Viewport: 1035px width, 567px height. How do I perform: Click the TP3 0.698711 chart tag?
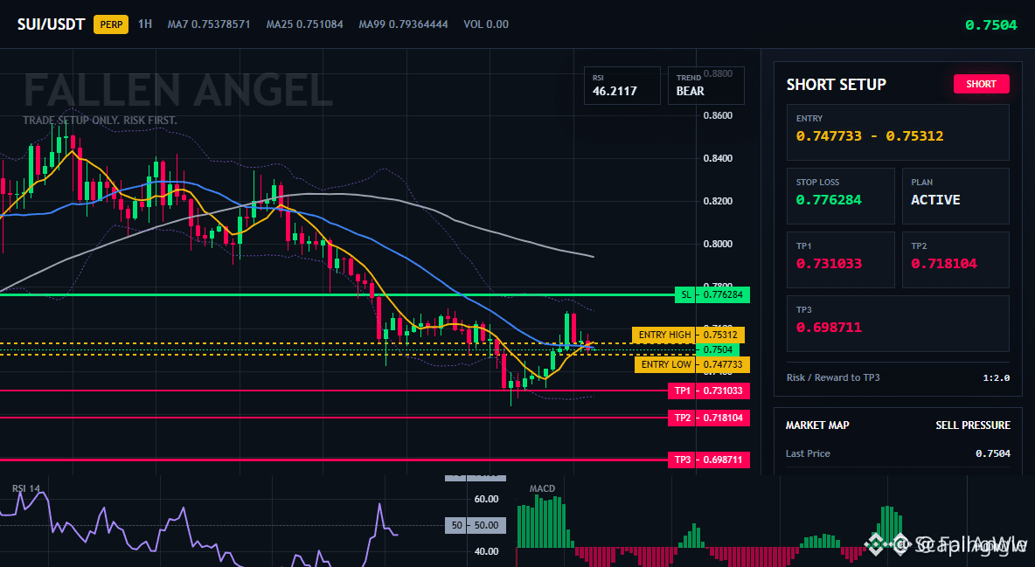(709, 460)
